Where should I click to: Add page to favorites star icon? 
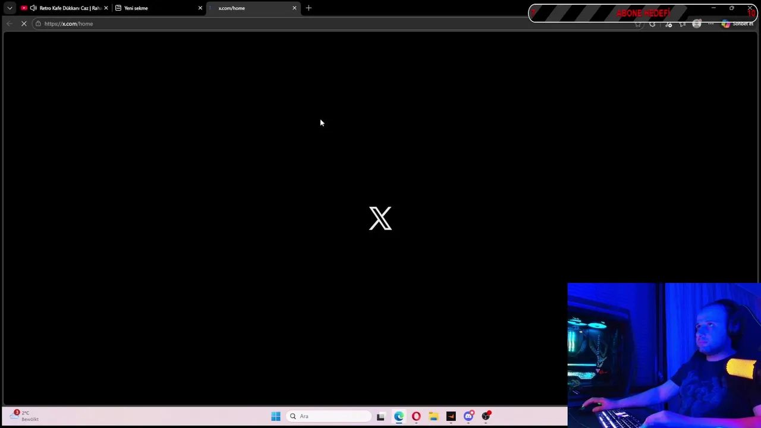tap(638, 24)
